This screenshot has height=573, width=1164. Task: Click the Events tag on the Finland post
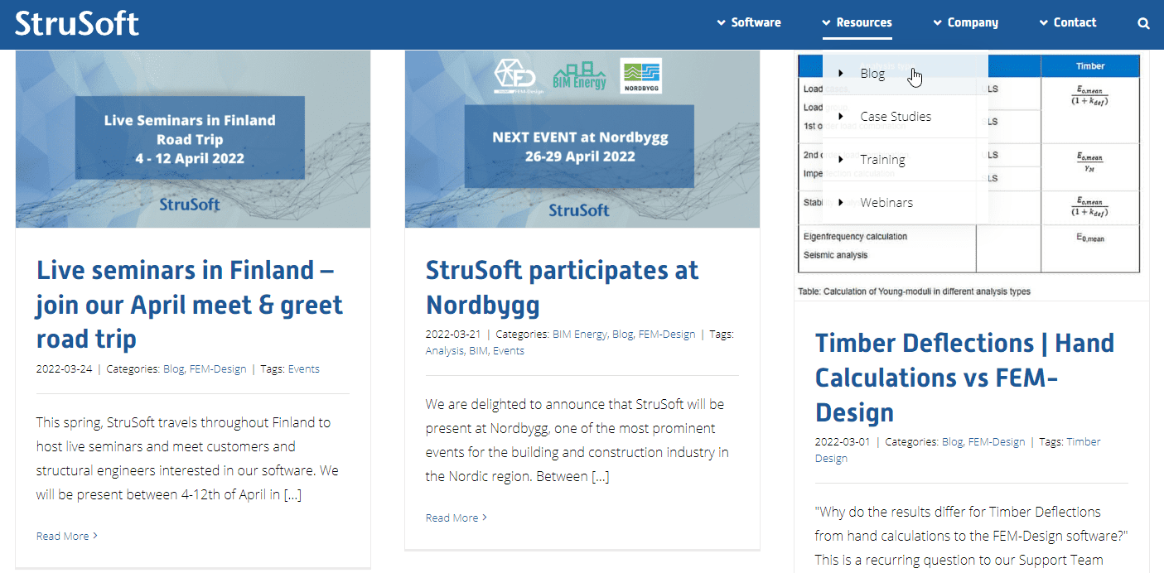[x=303, y=368]
